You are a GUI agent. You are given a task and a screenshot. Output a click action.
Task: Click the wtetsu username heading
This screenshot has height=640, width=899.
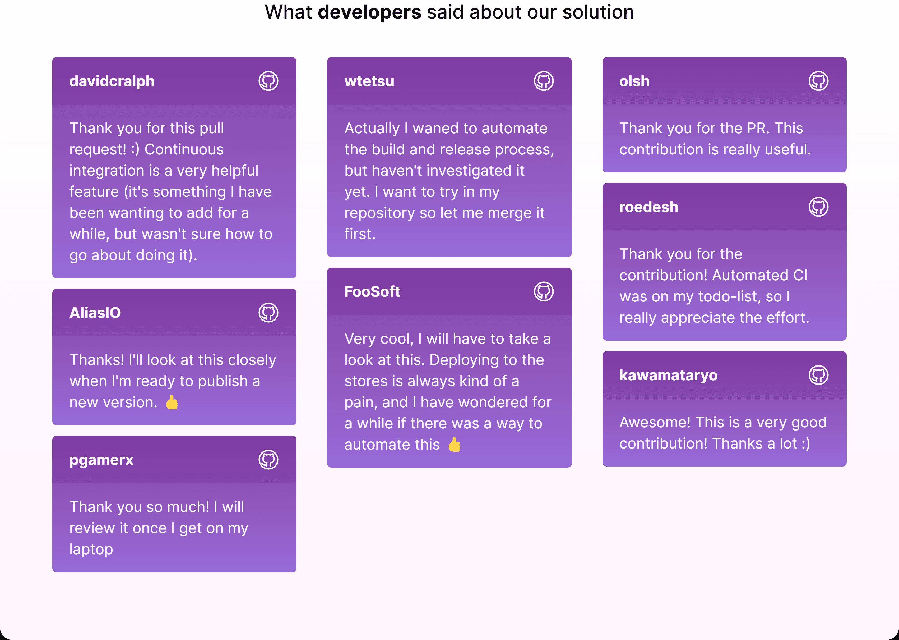pos(369,81)
